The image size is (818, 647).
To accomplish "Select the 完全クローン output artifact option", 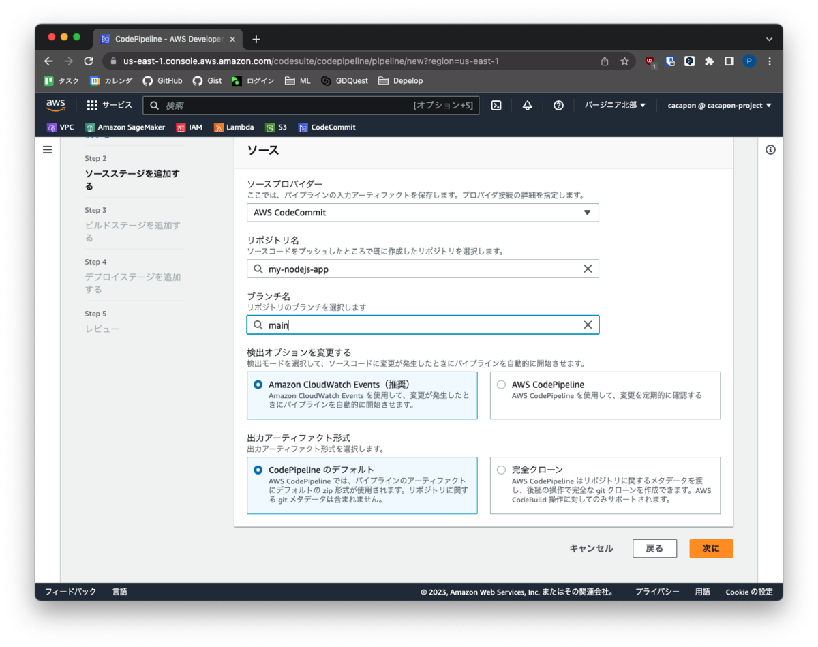I will (x=501, y=469).
